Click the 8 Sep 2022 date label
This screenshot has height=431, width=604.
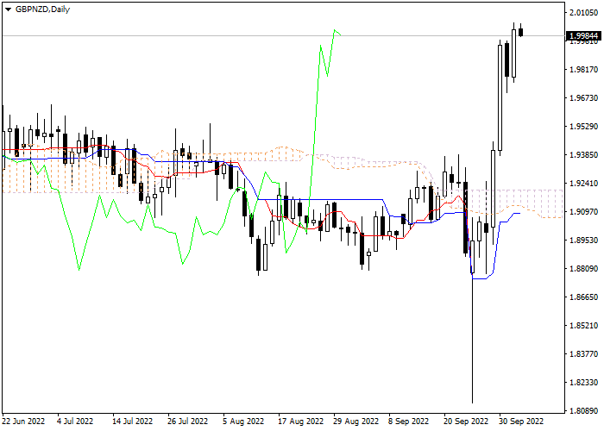click(408, 421)
